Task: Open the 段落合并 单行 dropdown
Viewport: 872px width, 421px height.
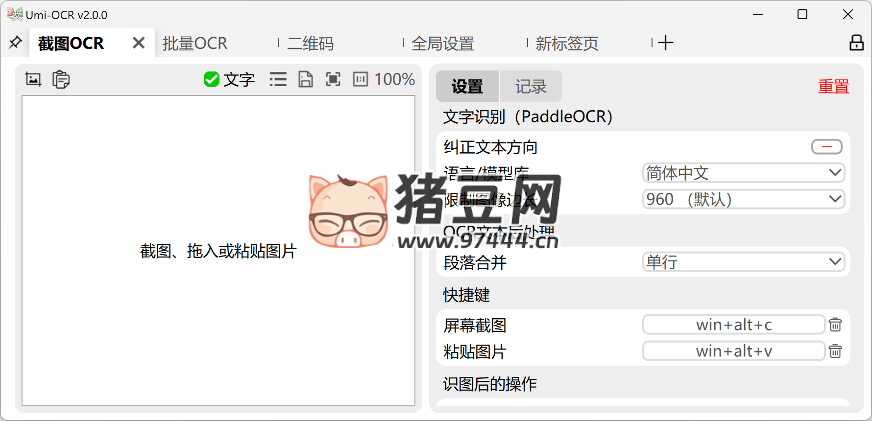Action: tap(743, 262)
